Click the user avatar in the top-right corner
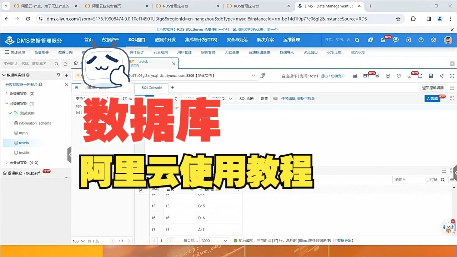 (448, 40)
